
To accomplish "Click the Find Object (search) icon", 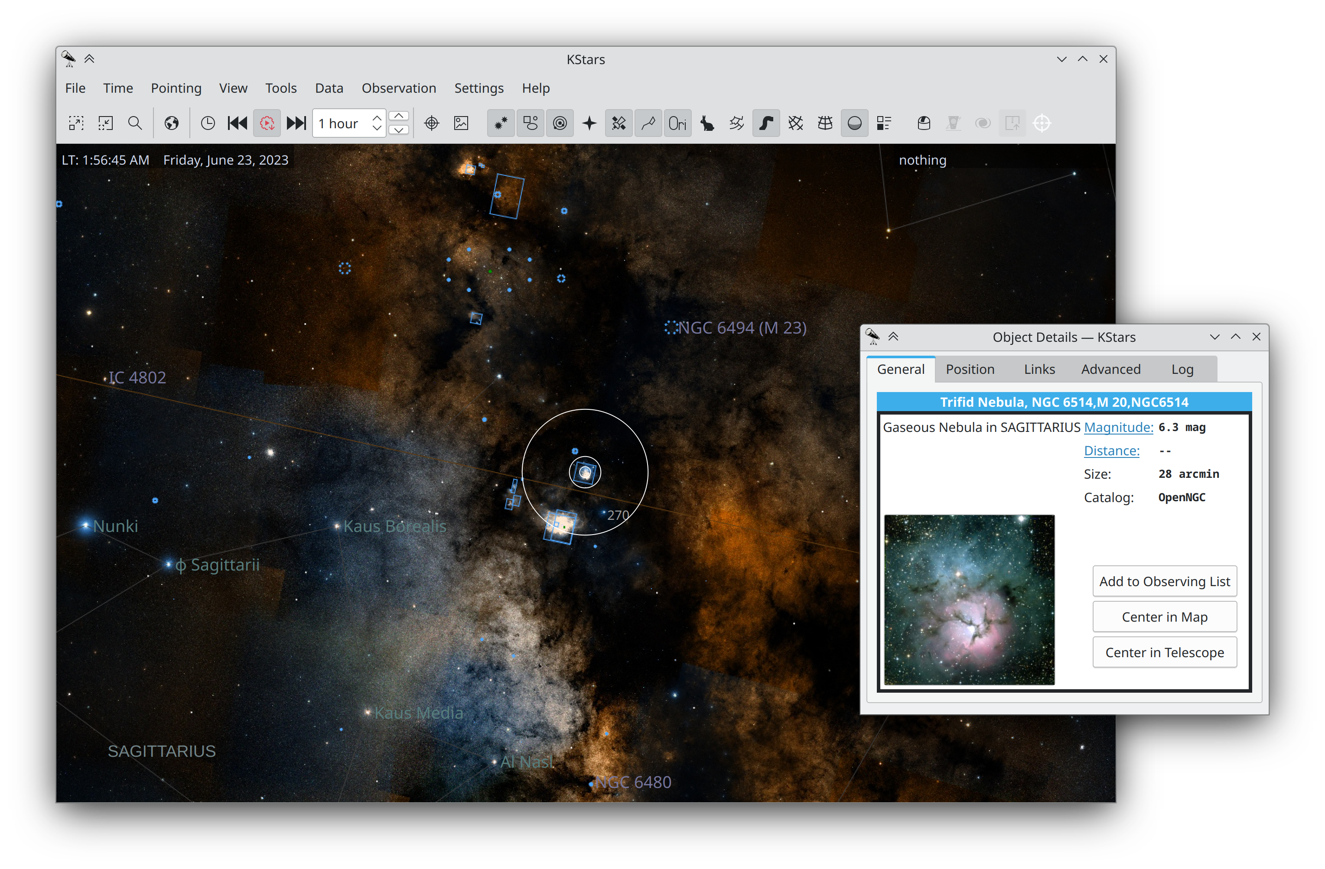I will pyautogui.click(x=134, y=122).
